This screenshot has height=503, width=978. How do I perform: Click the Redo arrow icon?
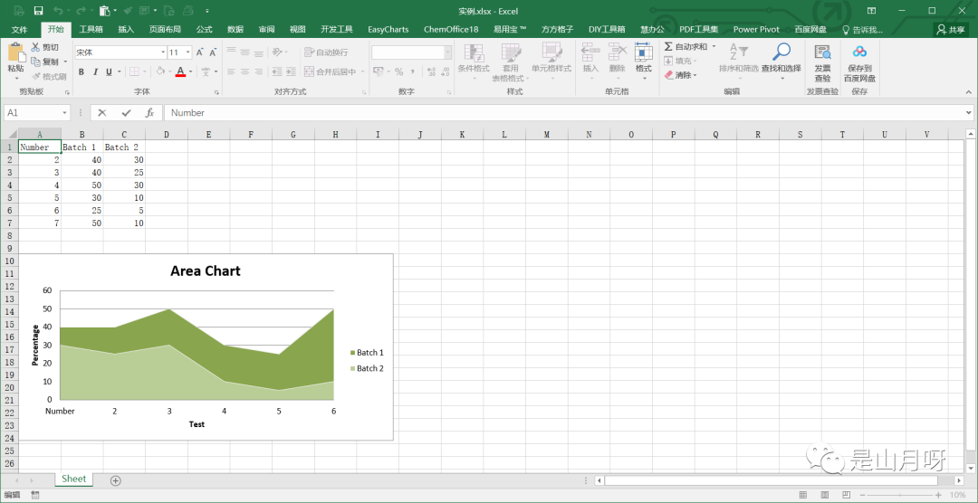pyautogui.click(x=81, y=11)
